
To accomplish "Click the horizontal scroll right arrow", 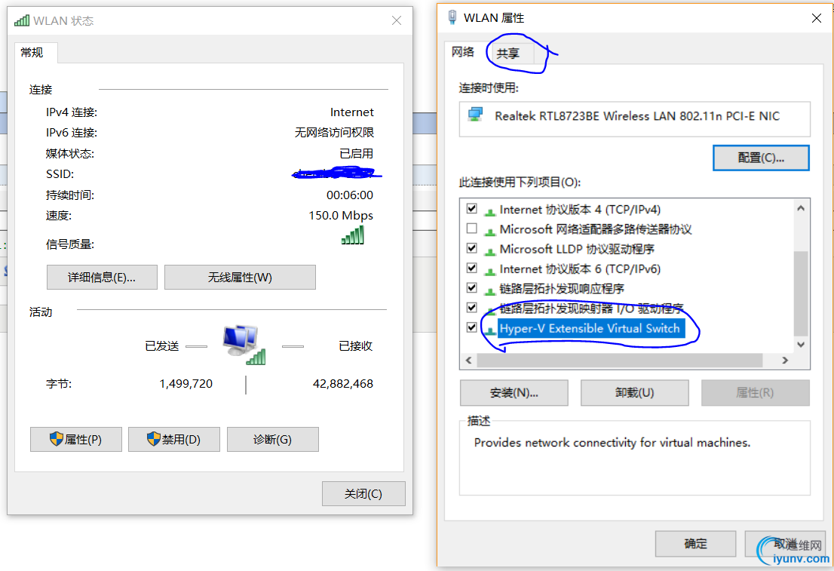I will pyautogui.click(x=785, y=361).
